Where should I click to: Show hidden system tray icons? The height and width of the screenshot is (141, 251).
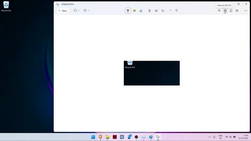tap(209, 137)
